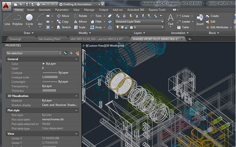Open the Layer Properties manager icon
The image size is (236, 147).
pos(118,16)
